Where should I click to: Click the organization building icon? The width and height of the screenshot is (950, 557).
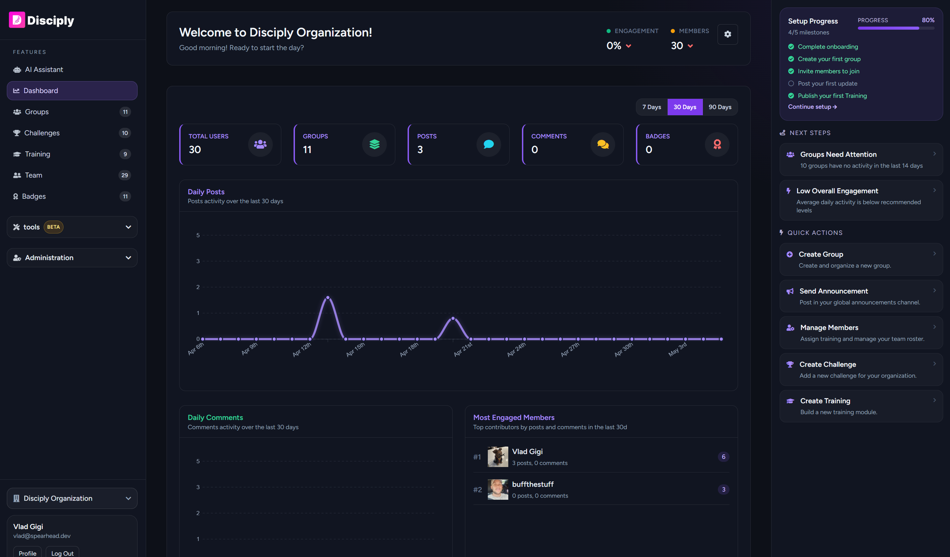16,498
